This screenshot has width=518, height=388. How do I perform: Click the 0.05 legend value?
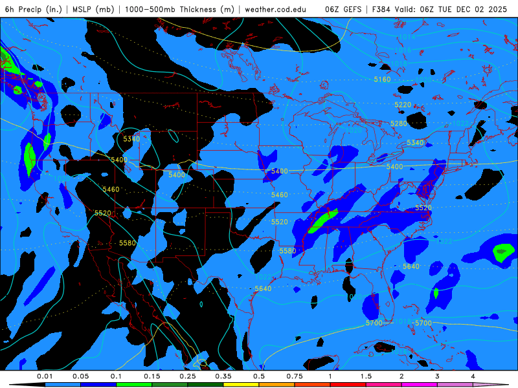pos(80,376)
